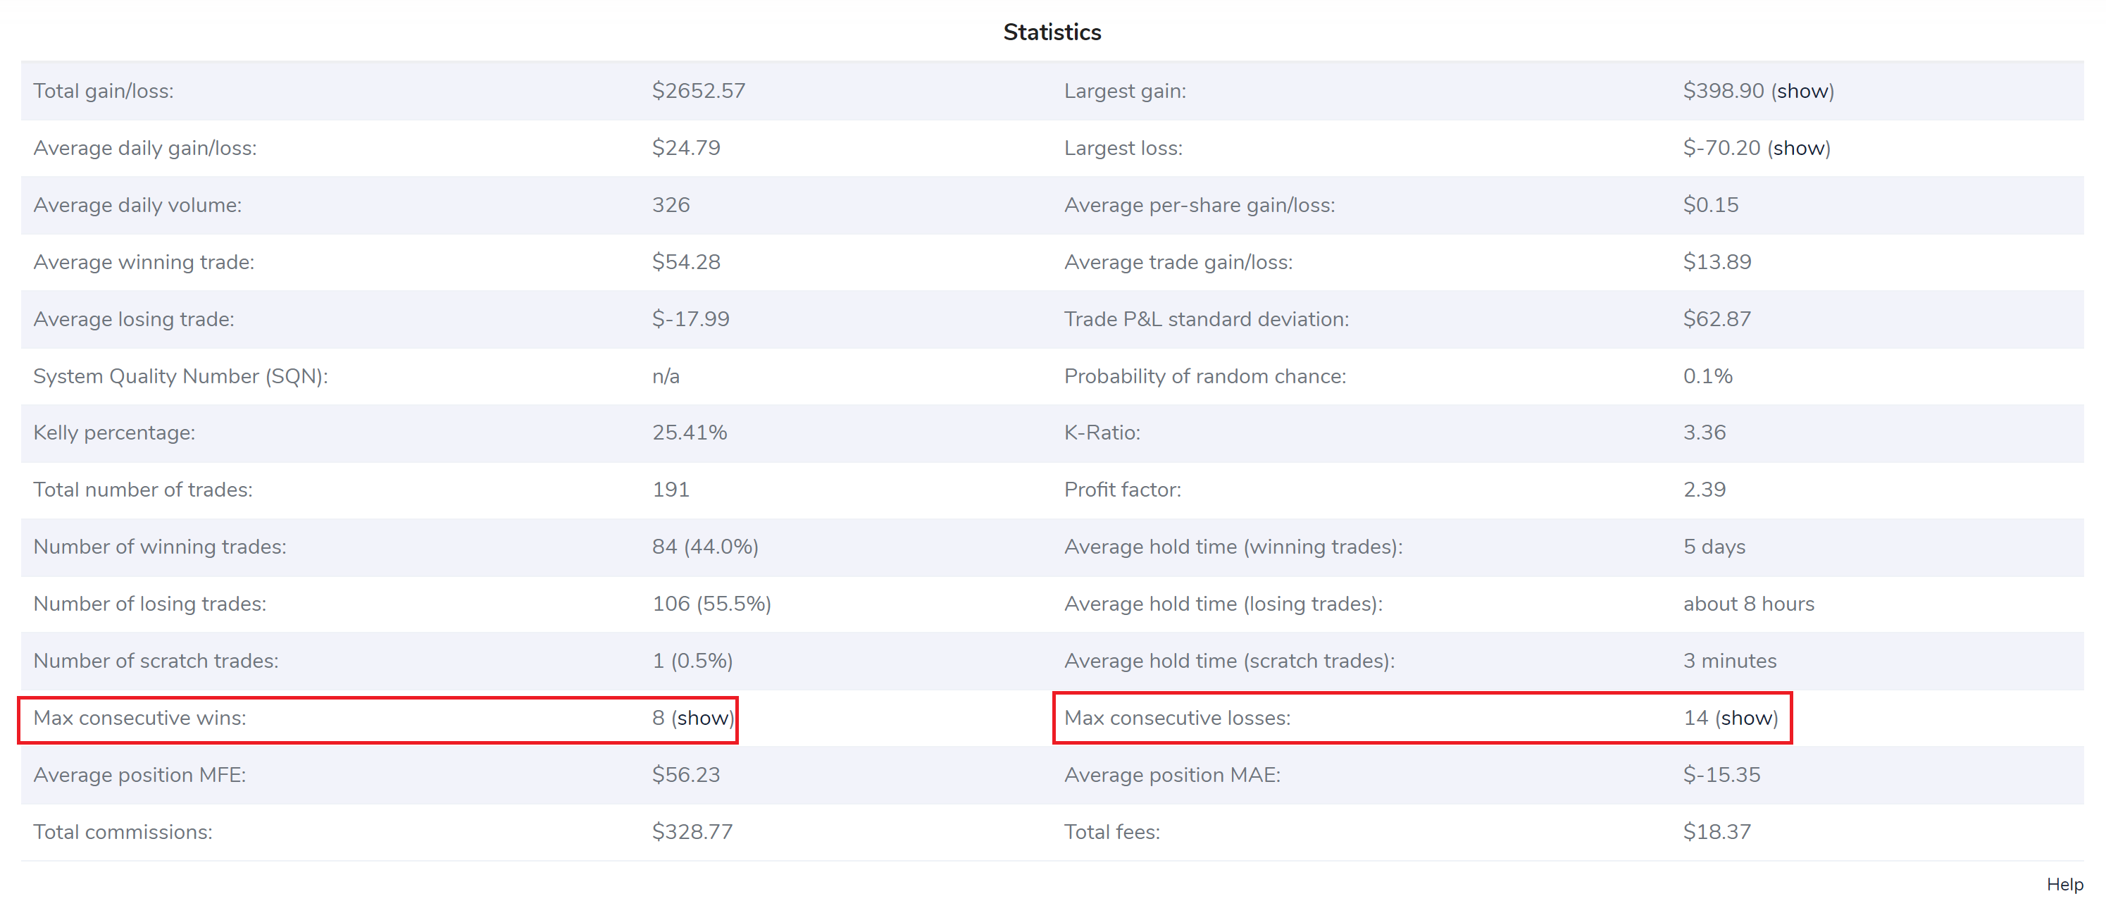Viewport: 2106px width, 901px height.
Task: Click the Total gain/loss value
Action: coord(699,91)
